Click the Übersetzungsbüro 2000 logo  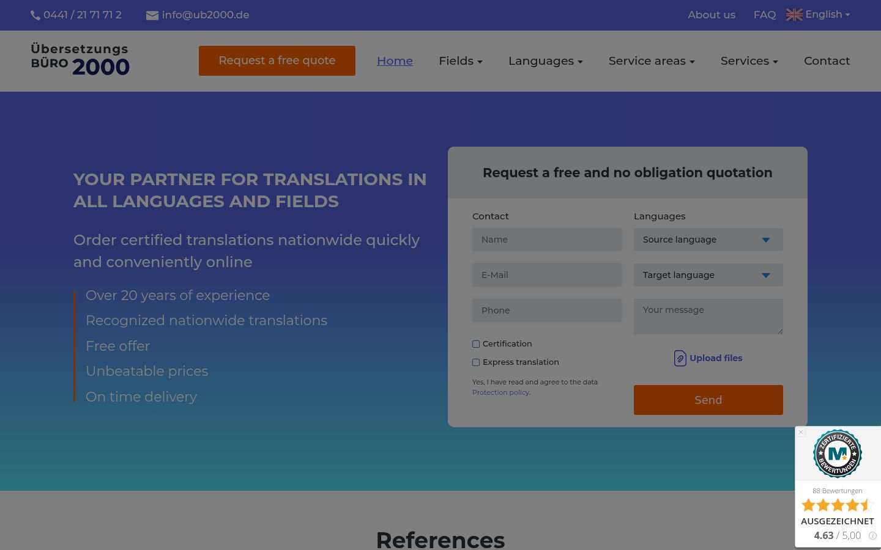click(80, 59)
